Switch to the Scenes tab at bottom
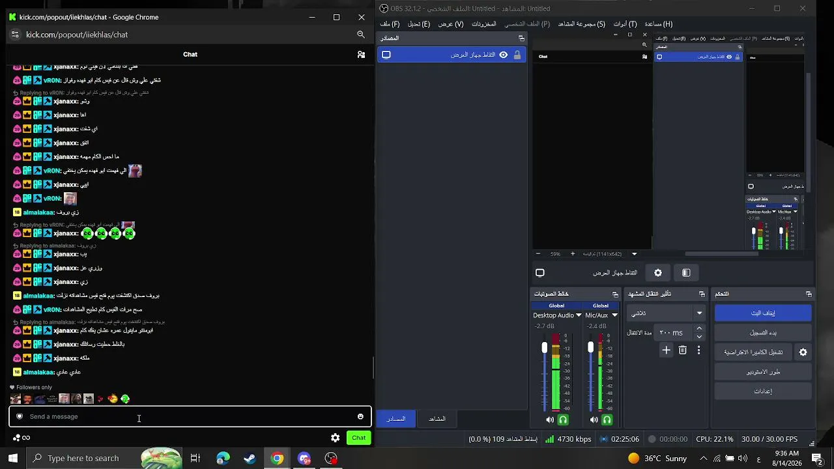Image resolution: width=834 pixels, height=469 pixels. tap(437, 419)
